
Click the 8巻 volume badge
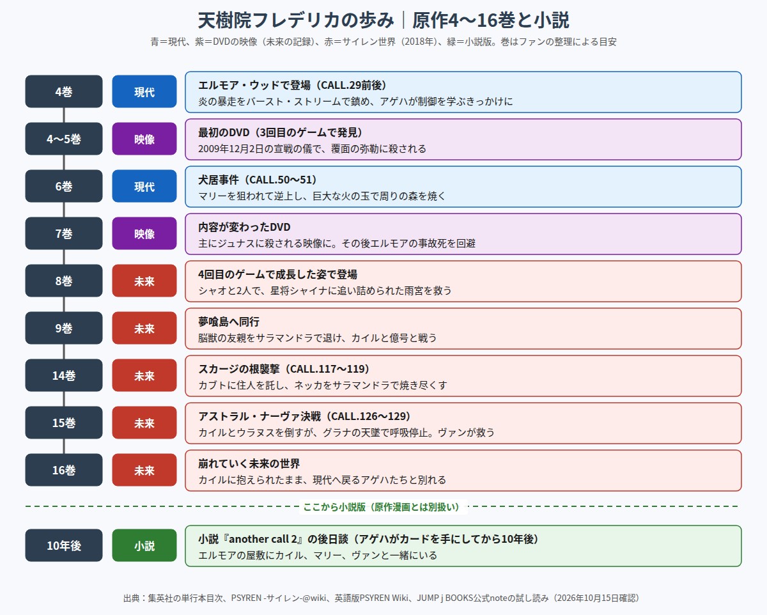coord(64,281)
